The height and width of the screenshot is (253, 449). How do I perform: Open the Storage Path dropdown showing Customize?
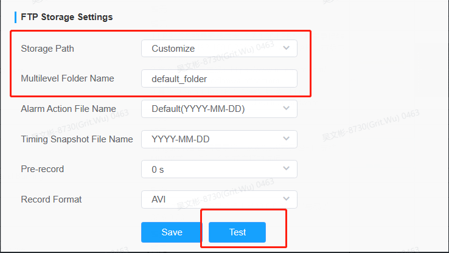219,49
